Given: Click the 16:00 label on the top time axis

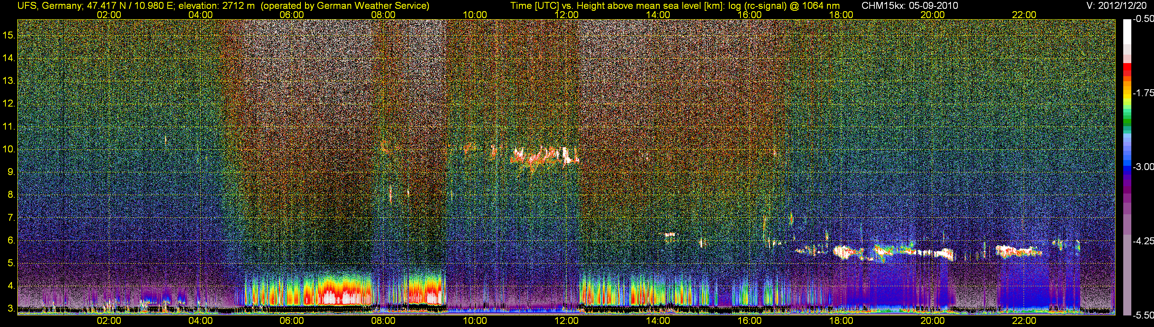Looking at the screenshot, I should tap(749, 15).
